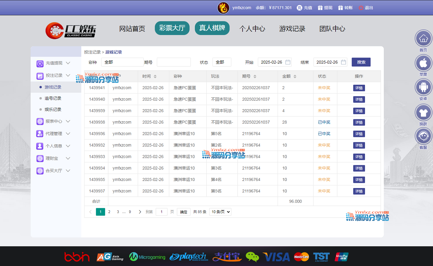Viewport: 433px width, 266px height.
Task: Open the 状态 status dropdown
Action: [x=222, y=62]
